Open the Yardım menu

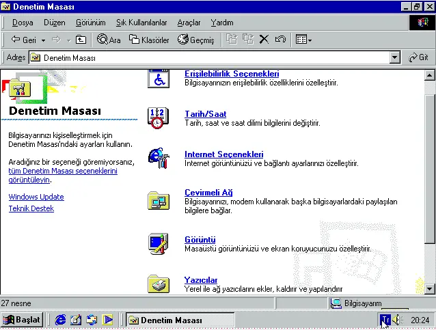tap(222, 23)
